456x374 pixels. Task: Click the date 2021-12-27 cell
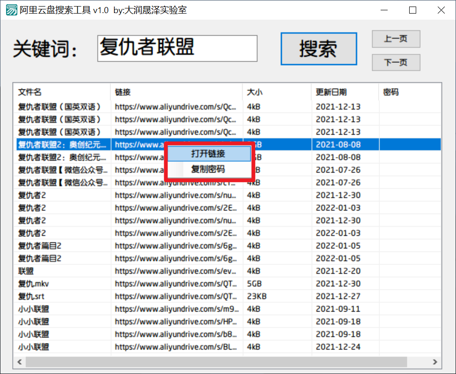tap(338, 296)
